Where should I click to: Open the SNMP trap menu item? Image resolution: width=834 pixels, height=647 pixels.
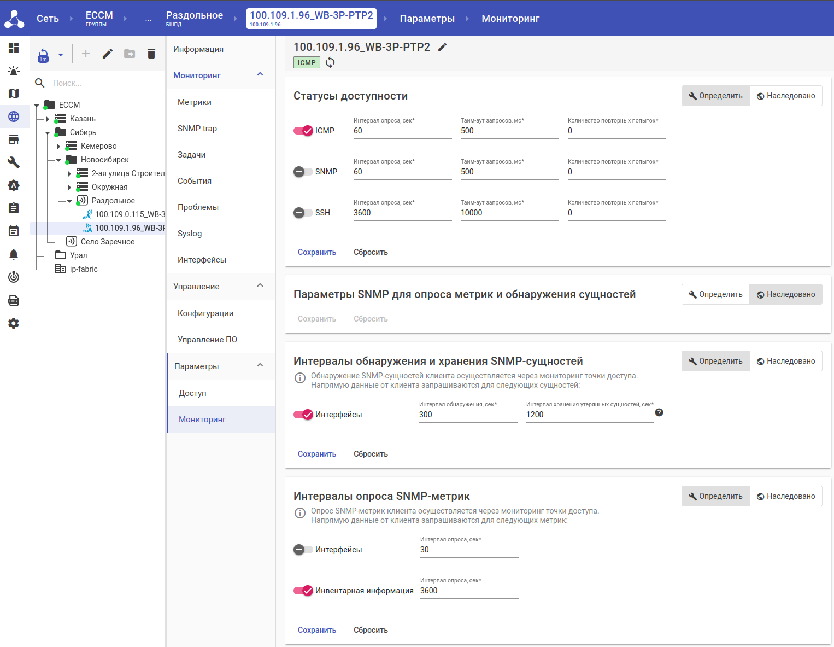(197, 129)
